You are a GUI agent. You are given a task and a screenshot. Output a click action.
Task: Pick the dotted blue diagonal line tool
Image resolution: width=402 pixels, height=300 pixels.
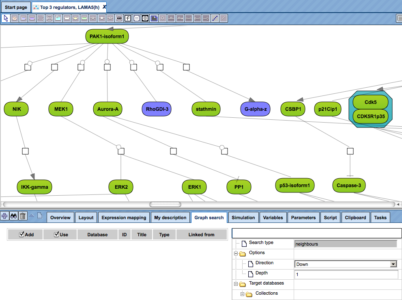coord(215,19)
